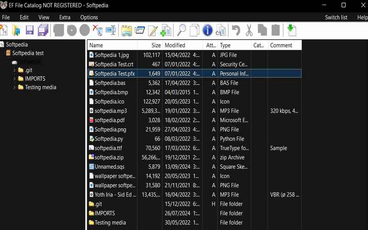This screenshot has width=368, height=230.
Task: Click the grayed-out CD disc icon
Action: point(72,30)
